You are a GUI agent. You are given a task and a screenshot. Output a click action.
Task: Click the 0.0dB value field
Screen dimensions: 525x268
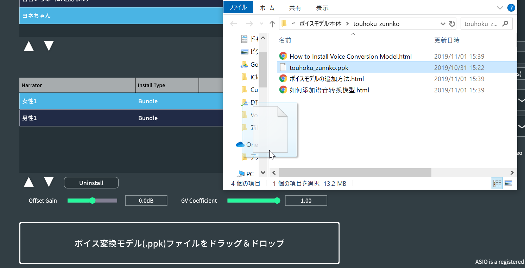[146, 201]
